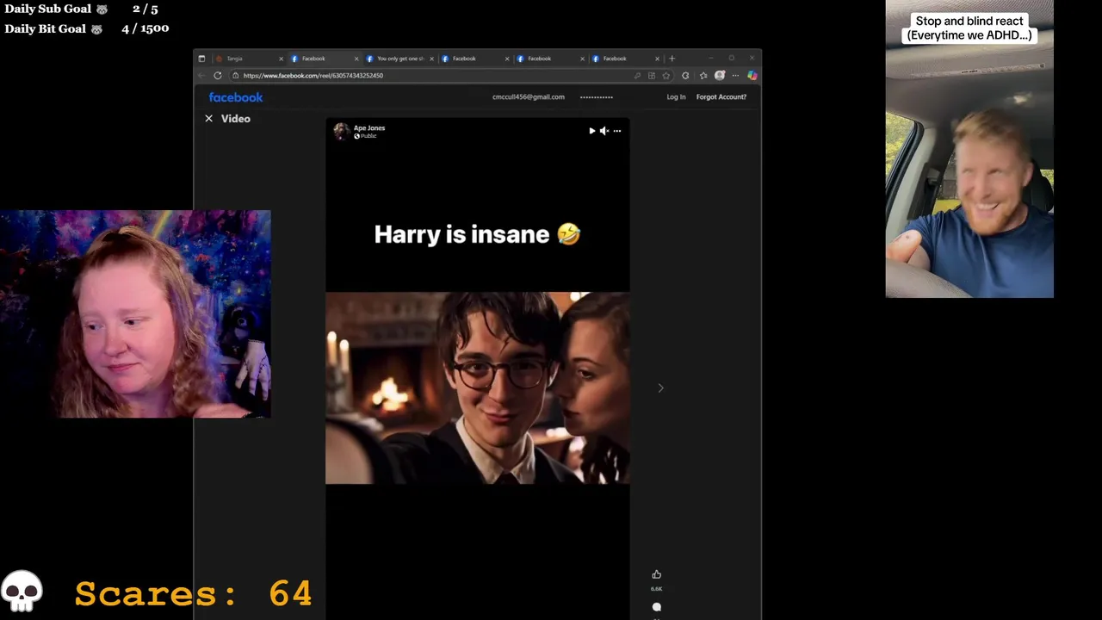Click the 6.6K like count
1102x620 pixels.
click(656, 589)
